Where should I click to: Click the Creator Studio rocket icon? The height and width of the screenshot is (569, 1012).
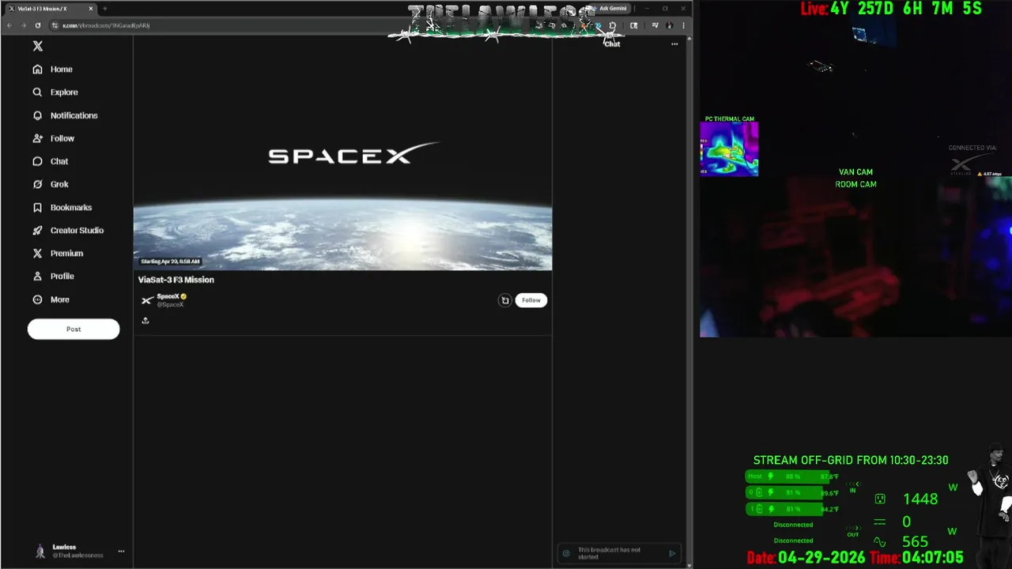click(37, 230)
